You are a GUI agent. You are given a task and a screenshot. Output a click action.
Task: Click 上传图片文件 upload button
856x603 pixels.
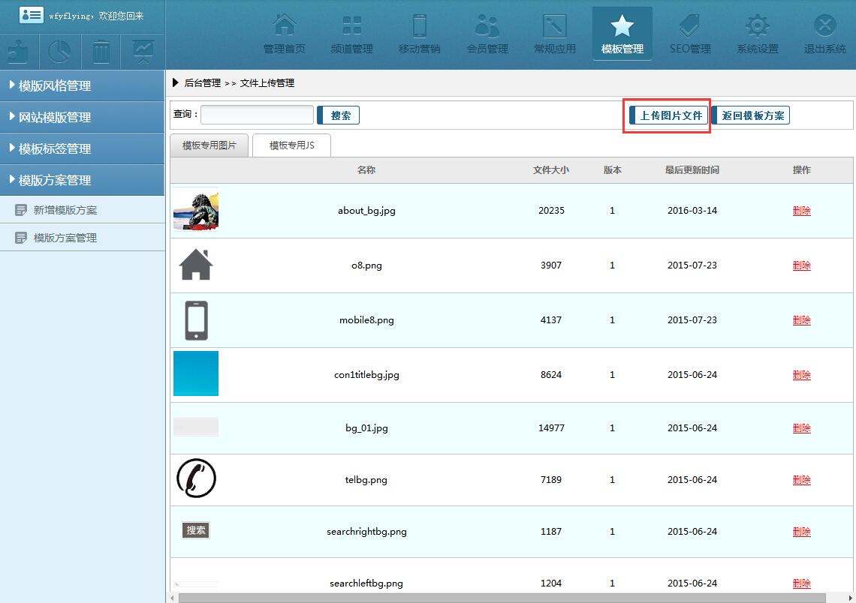click(x=670, y=115)
